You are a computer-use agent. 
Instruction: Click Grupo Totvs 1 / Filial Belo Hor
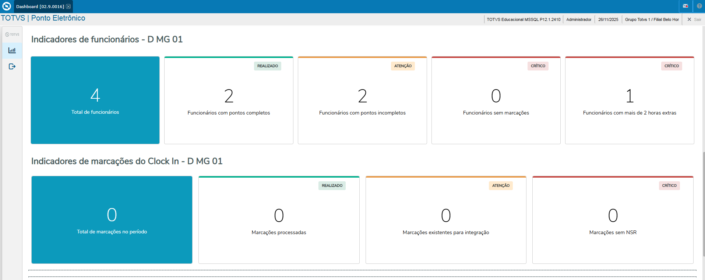(652, 19)
